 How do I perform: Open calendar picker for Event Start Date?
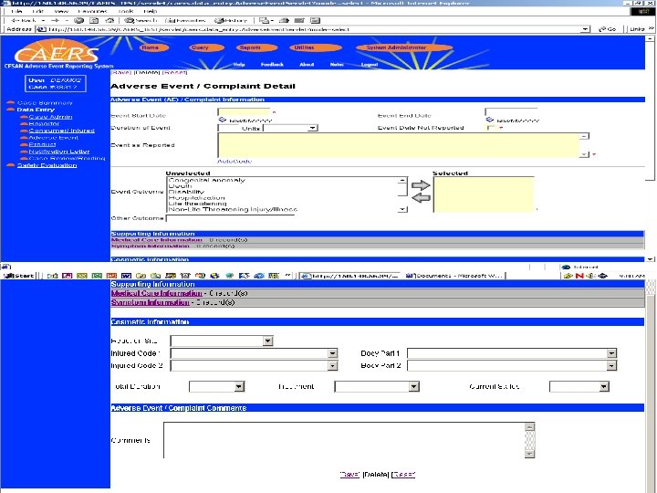coord(223,120)
